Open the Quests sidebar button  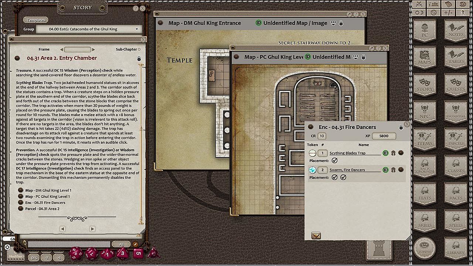[456, 85]
